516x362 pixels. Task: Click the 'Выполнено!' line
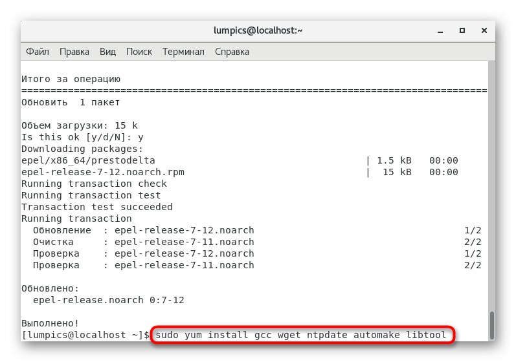point(50,324)
